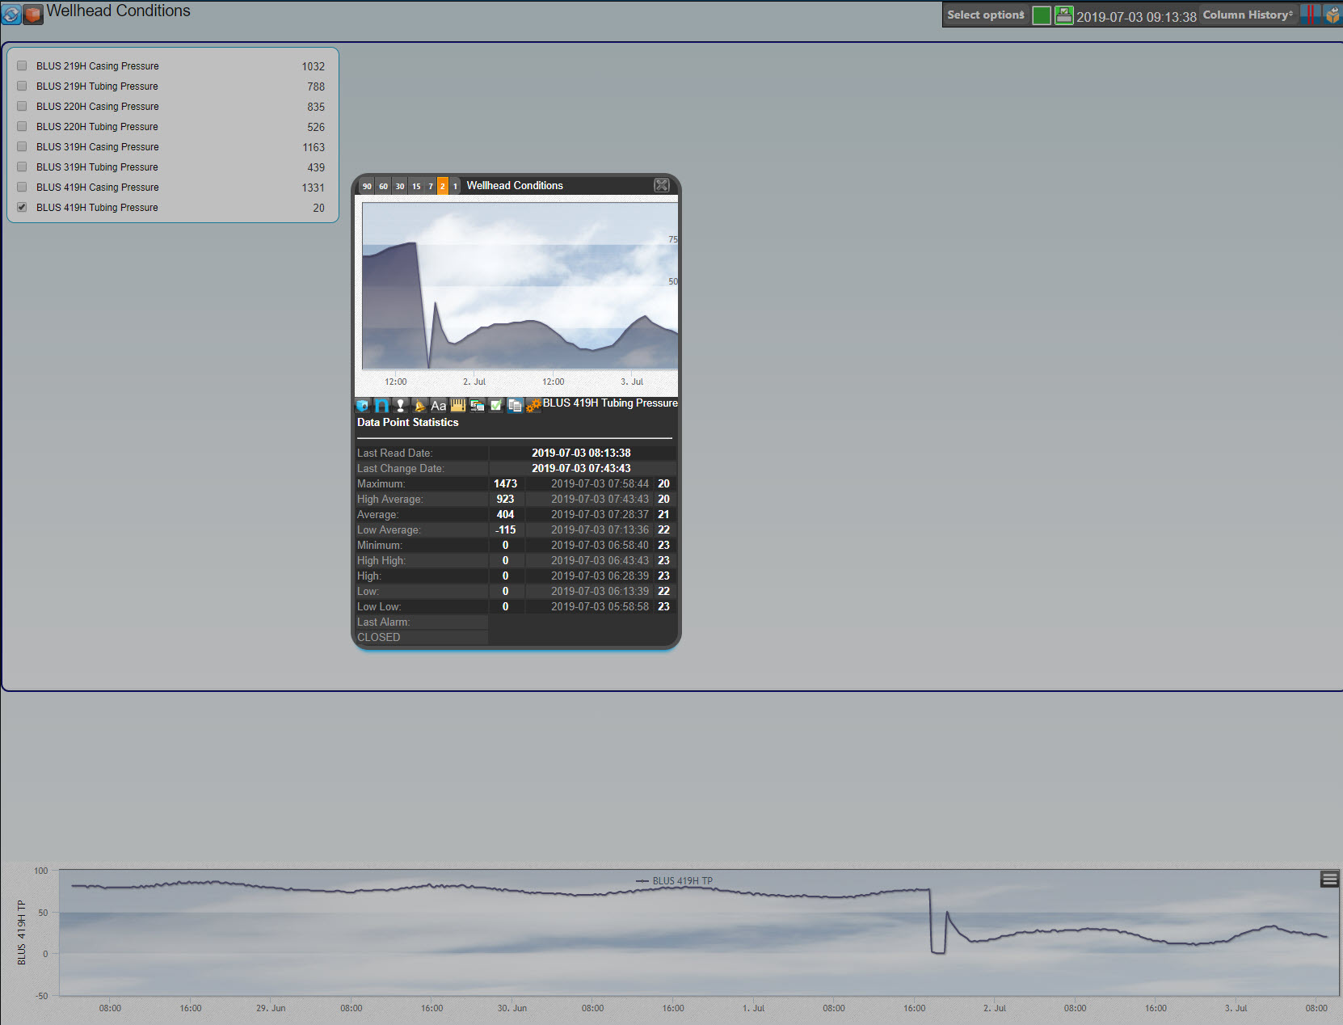Open the chart hamburger menu on bottom graph
1343x1025 pixels.
coord(1329,879)
